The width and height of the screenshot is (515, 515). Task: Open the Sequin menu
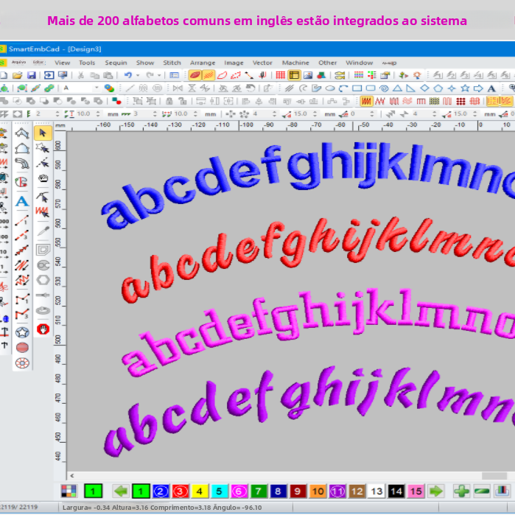[116, 63]
